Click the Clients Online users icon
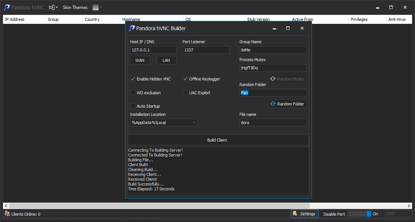 click(7, 214)
